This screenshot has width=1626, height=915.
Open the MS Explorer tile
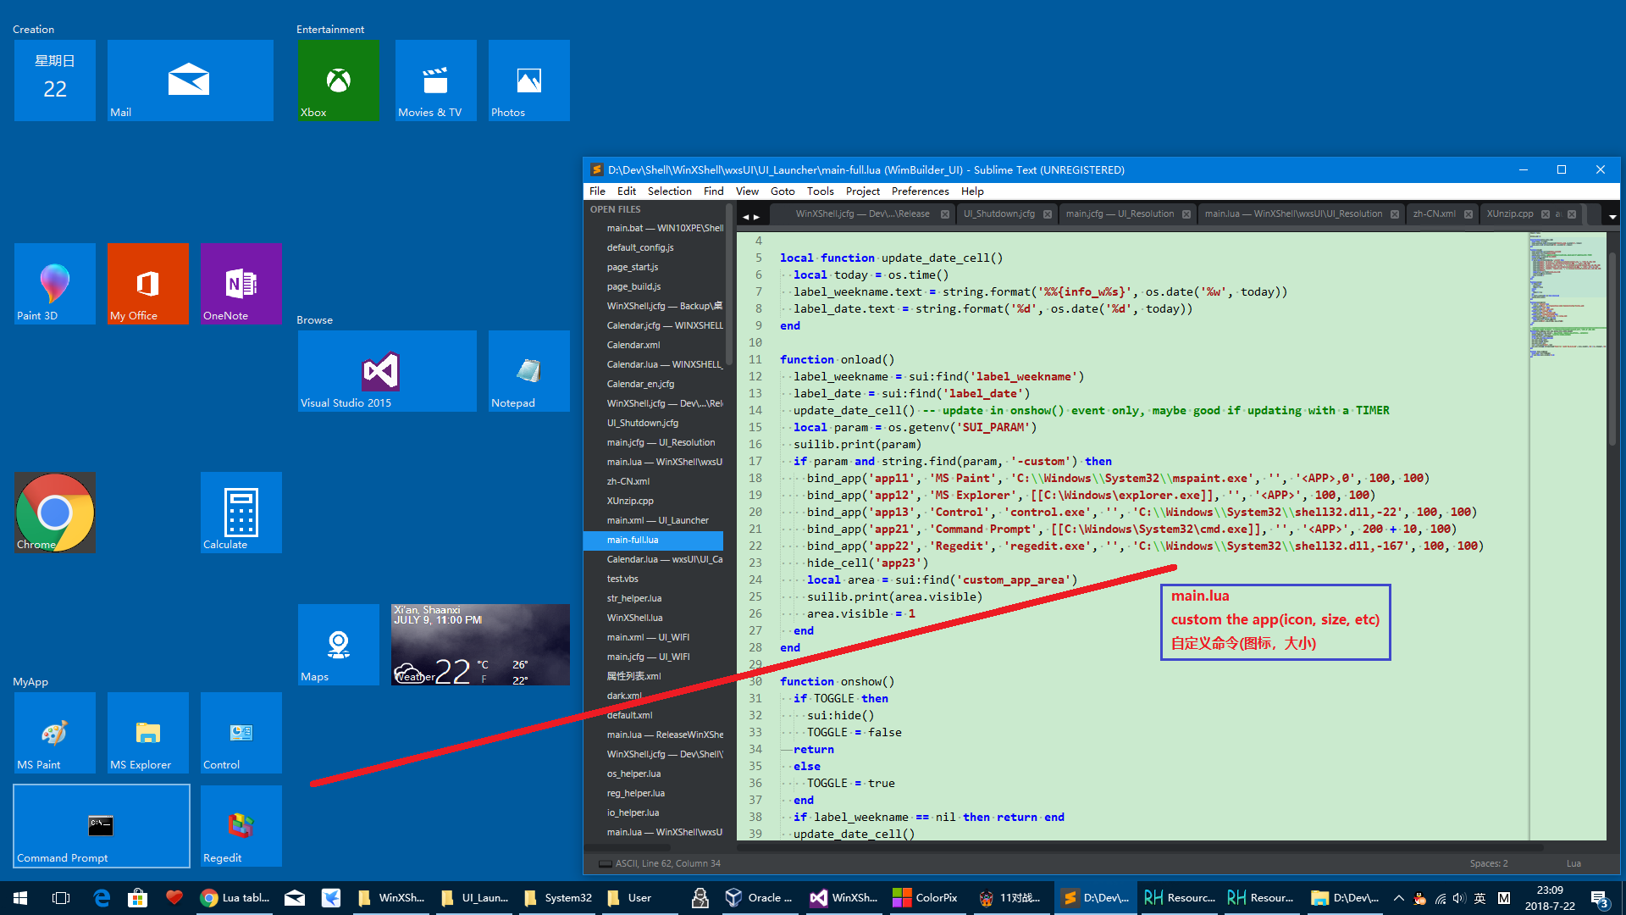click(x=148, y=733)
